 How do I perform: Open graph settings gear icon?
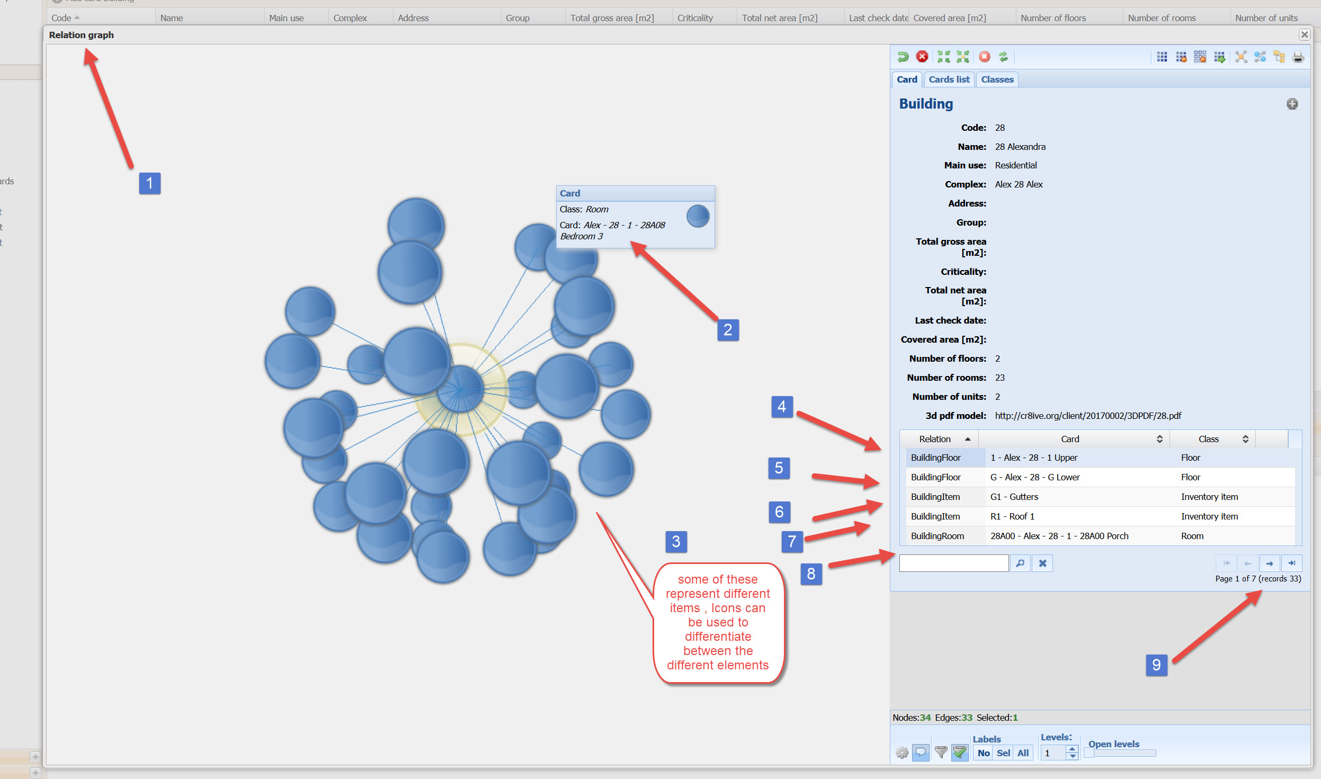coord(902,753)
